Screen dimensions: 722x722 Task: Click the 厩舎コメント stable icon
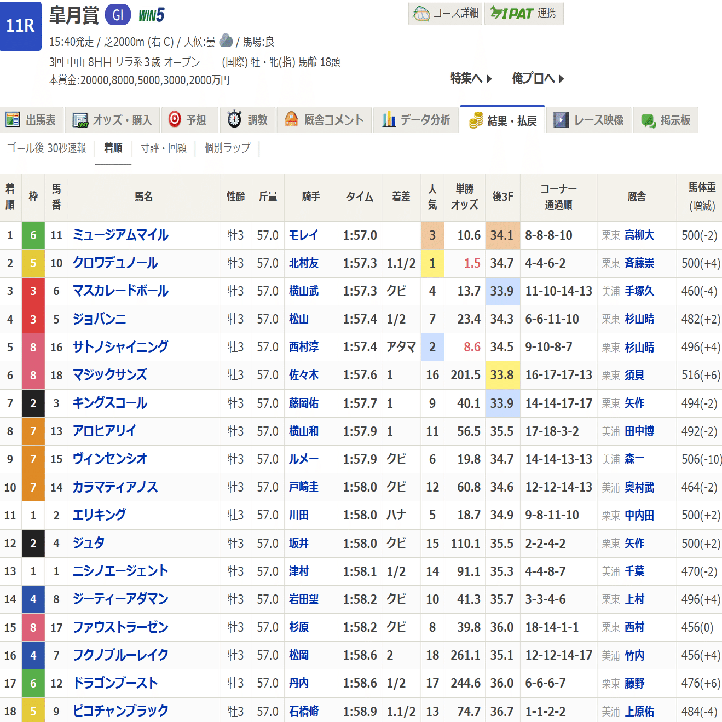pyautogui.click(x=292, y=119)
